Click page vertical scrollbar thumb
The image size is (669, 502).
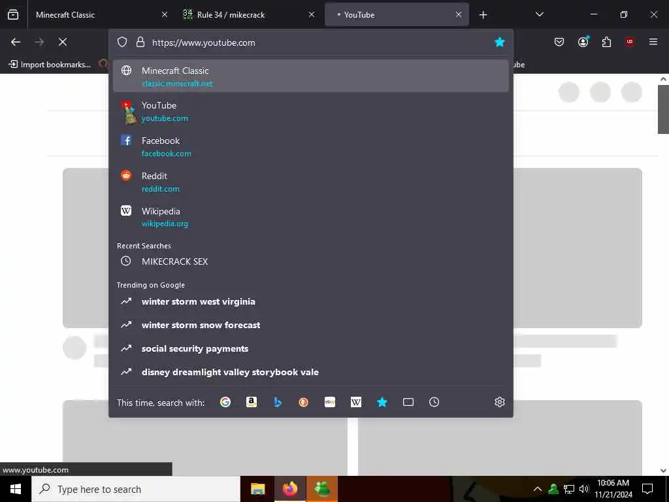click(x=663, y=109)
